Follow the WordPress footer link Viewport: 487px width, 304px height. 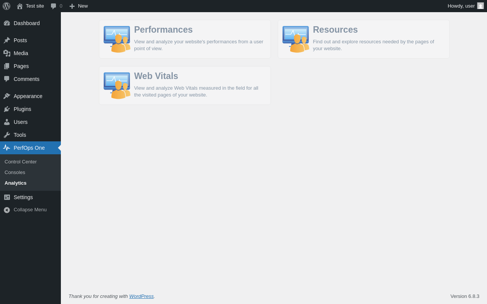pos(142,296)
